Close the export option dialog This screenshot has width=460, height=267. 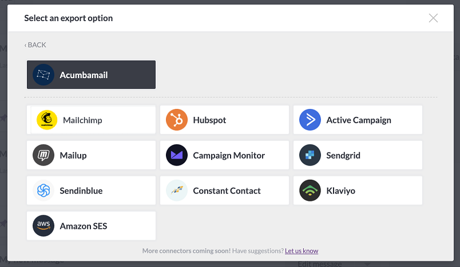433,18
